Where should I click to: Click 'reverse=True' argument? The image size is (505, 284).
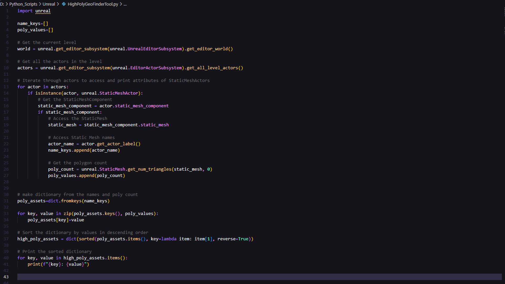click(233, 239)
